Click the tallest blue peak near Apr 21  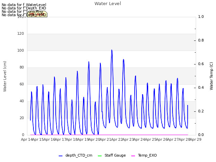(112, 50)
